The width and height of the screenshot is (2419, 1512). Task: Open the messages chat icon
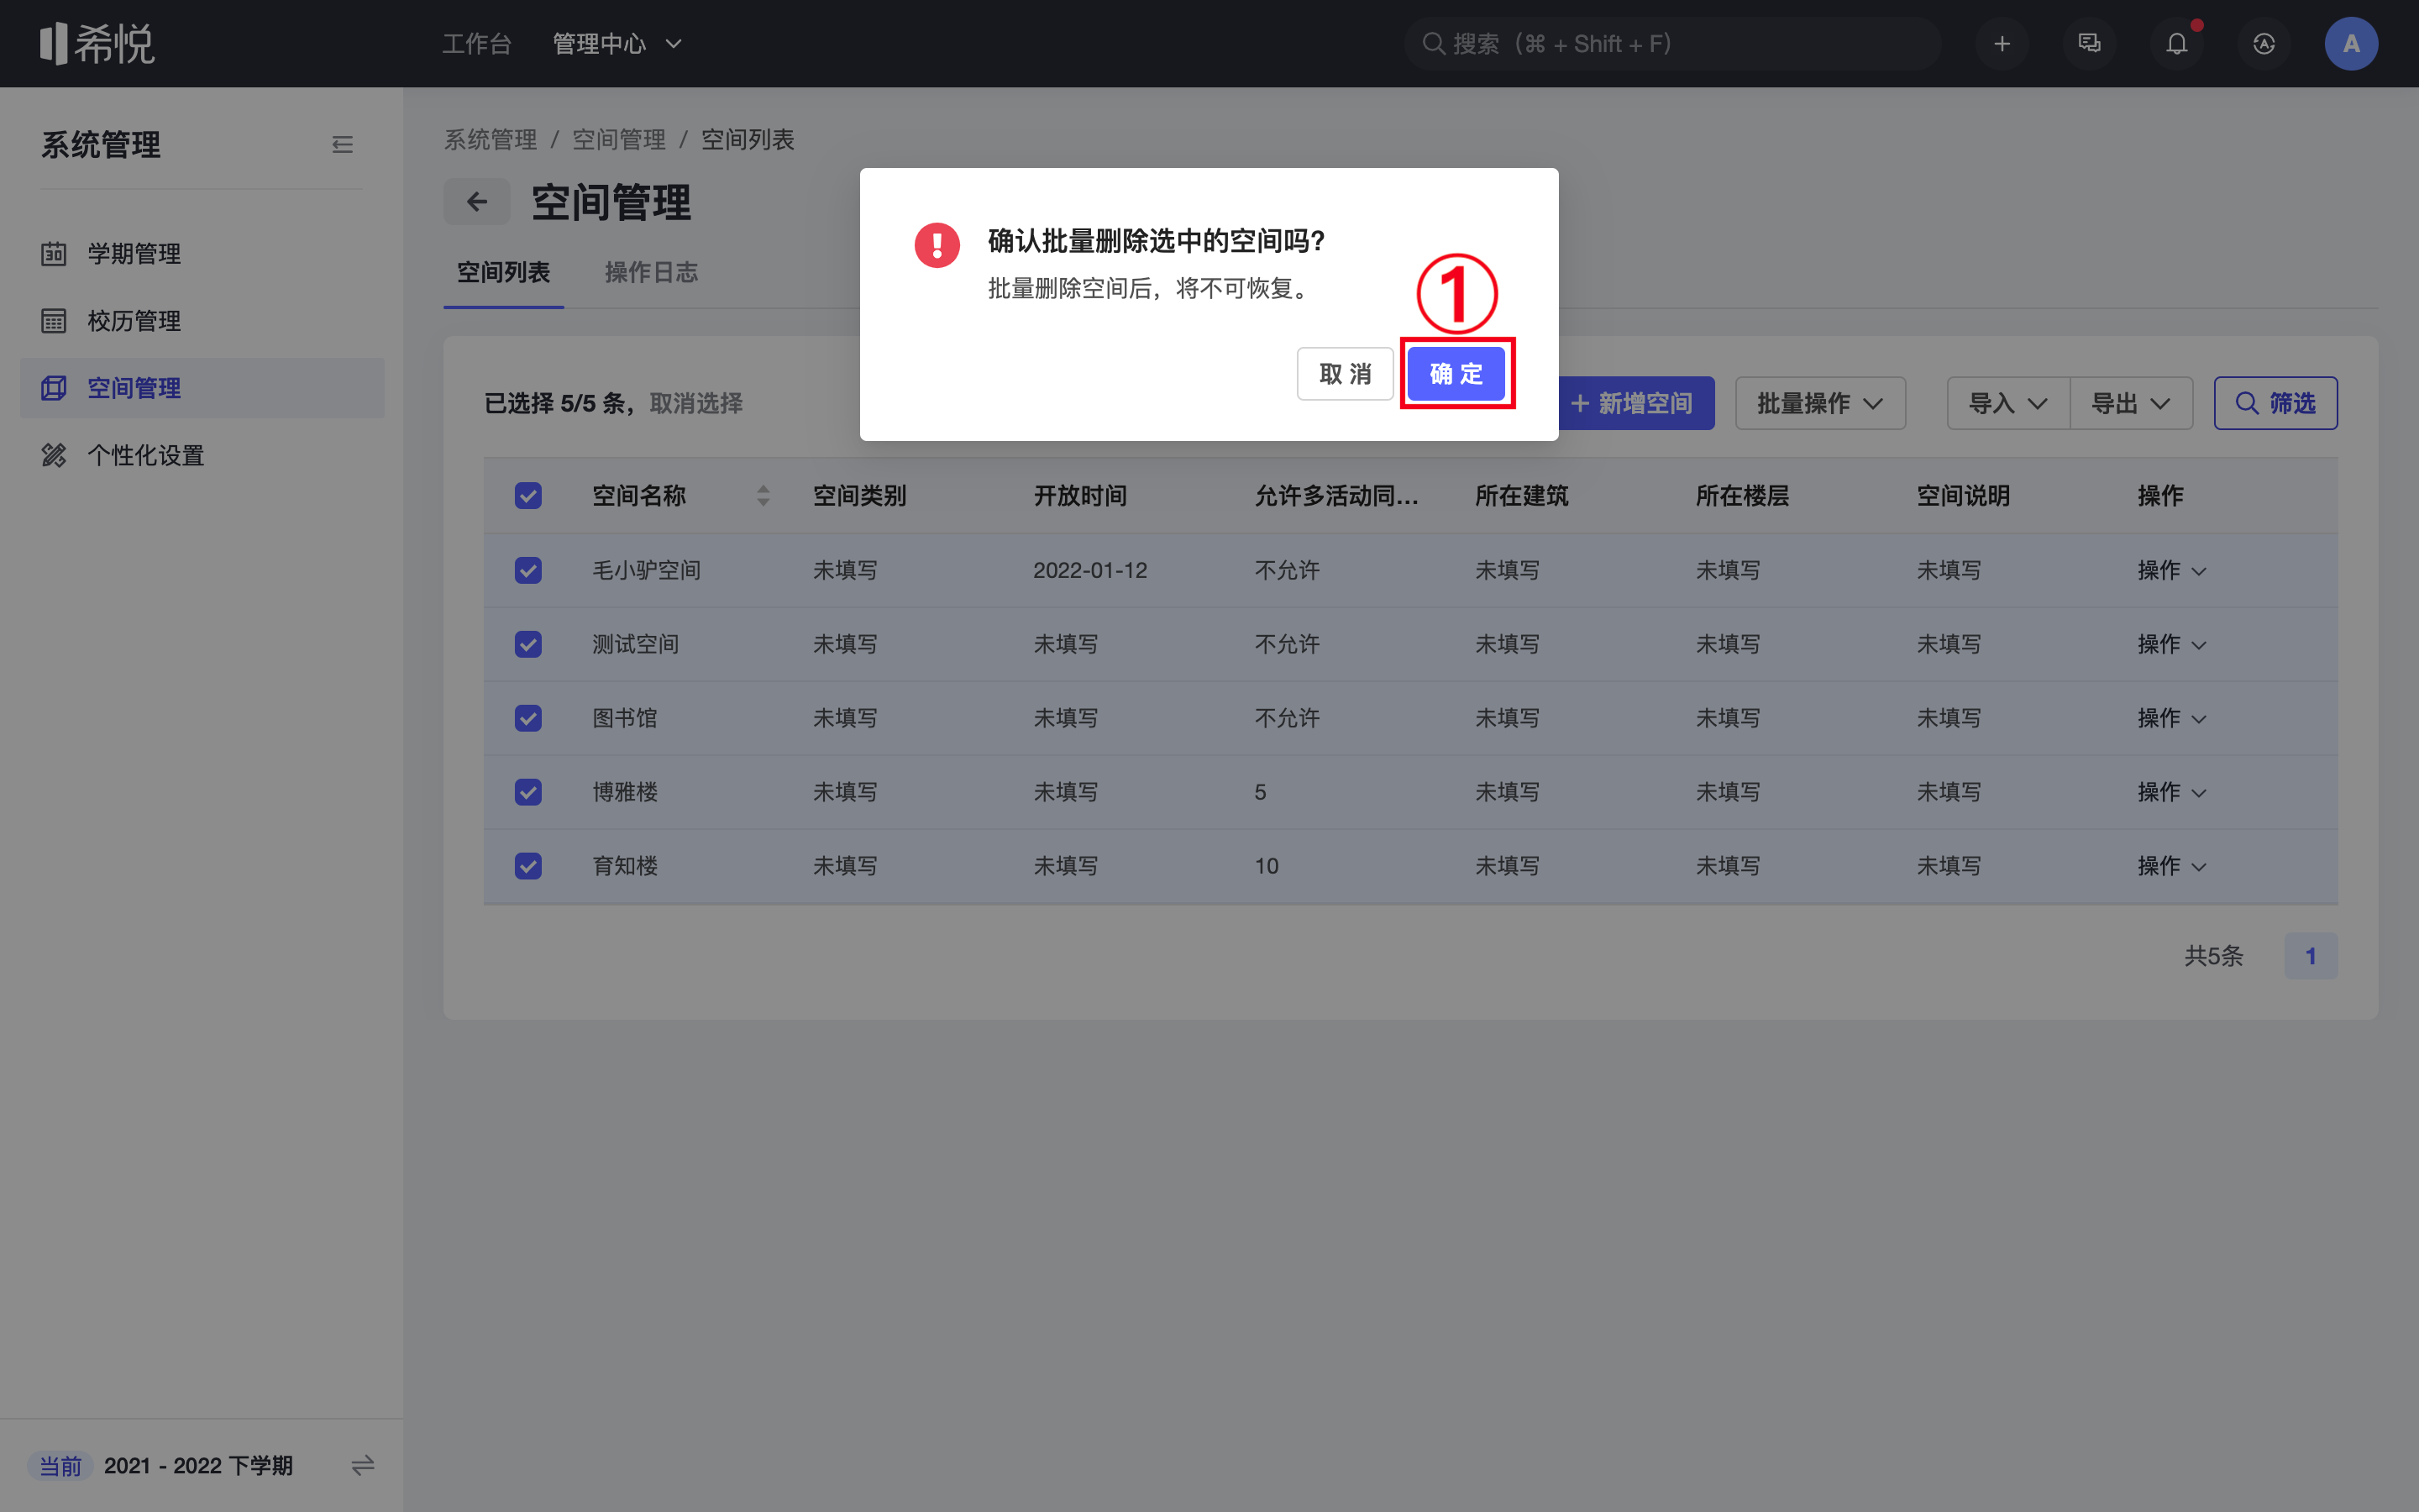(x=2089, y=43)
